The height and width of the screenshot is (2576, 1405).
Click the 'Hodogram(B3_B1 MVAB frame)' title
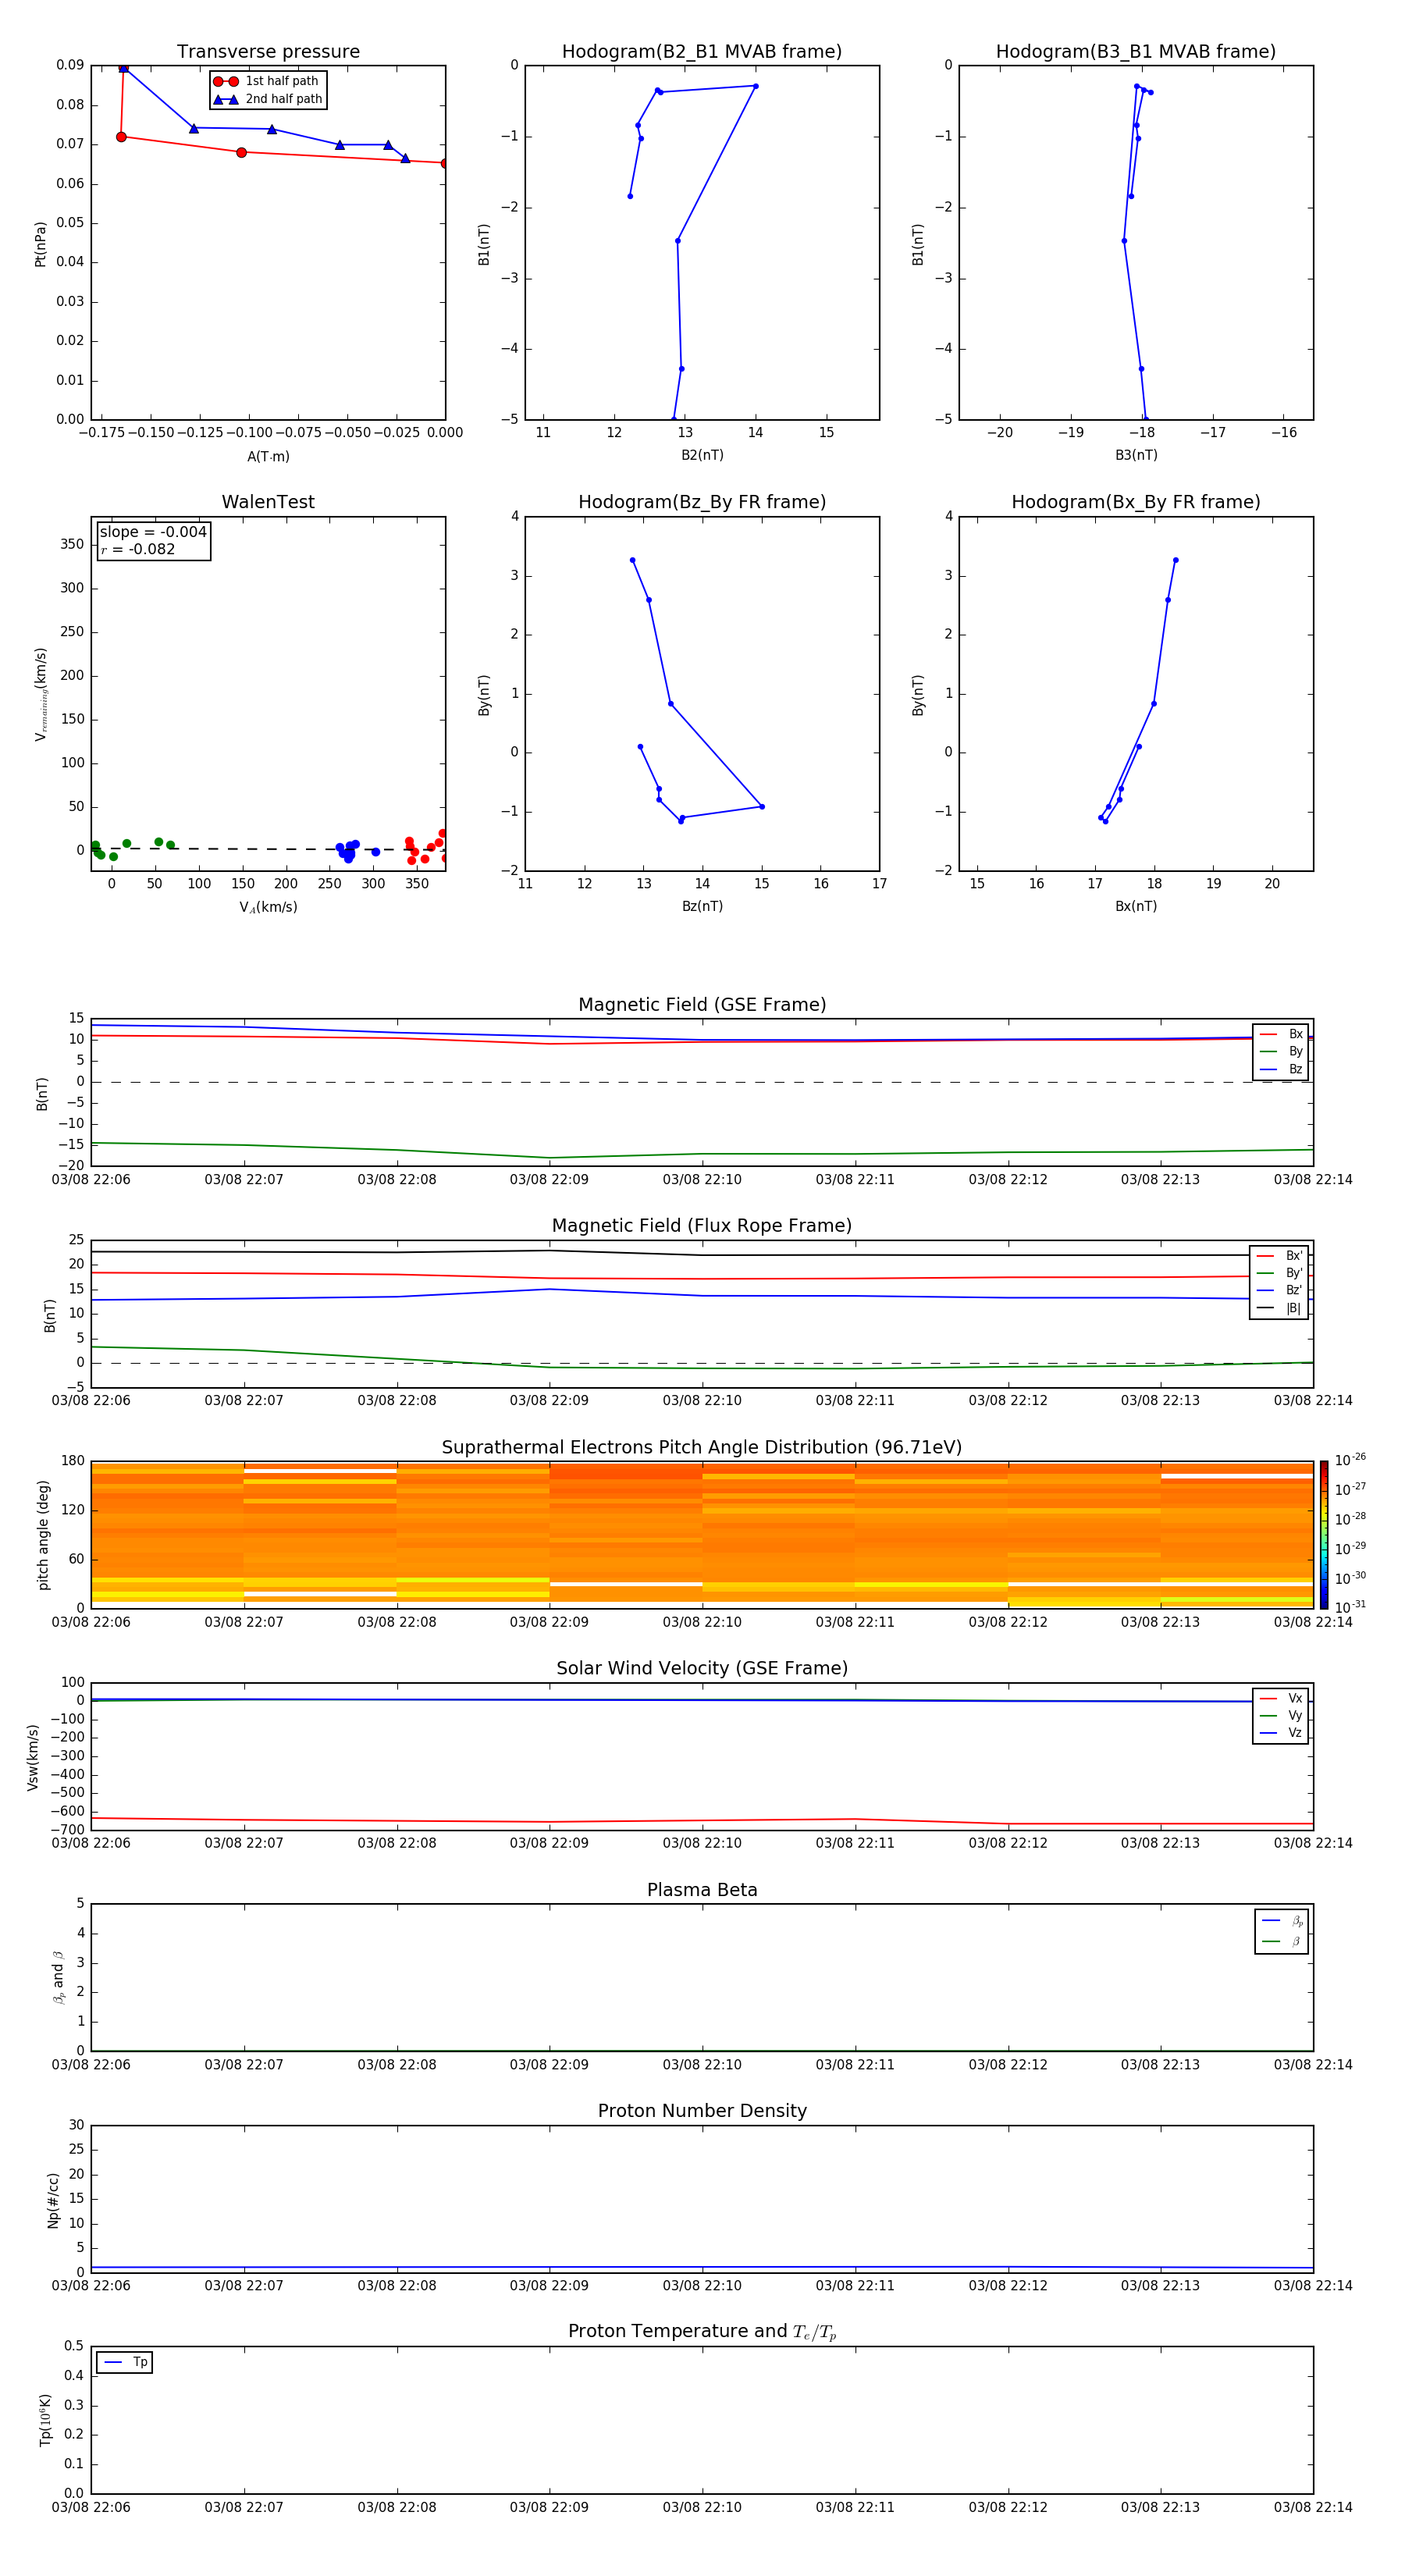1135,52
